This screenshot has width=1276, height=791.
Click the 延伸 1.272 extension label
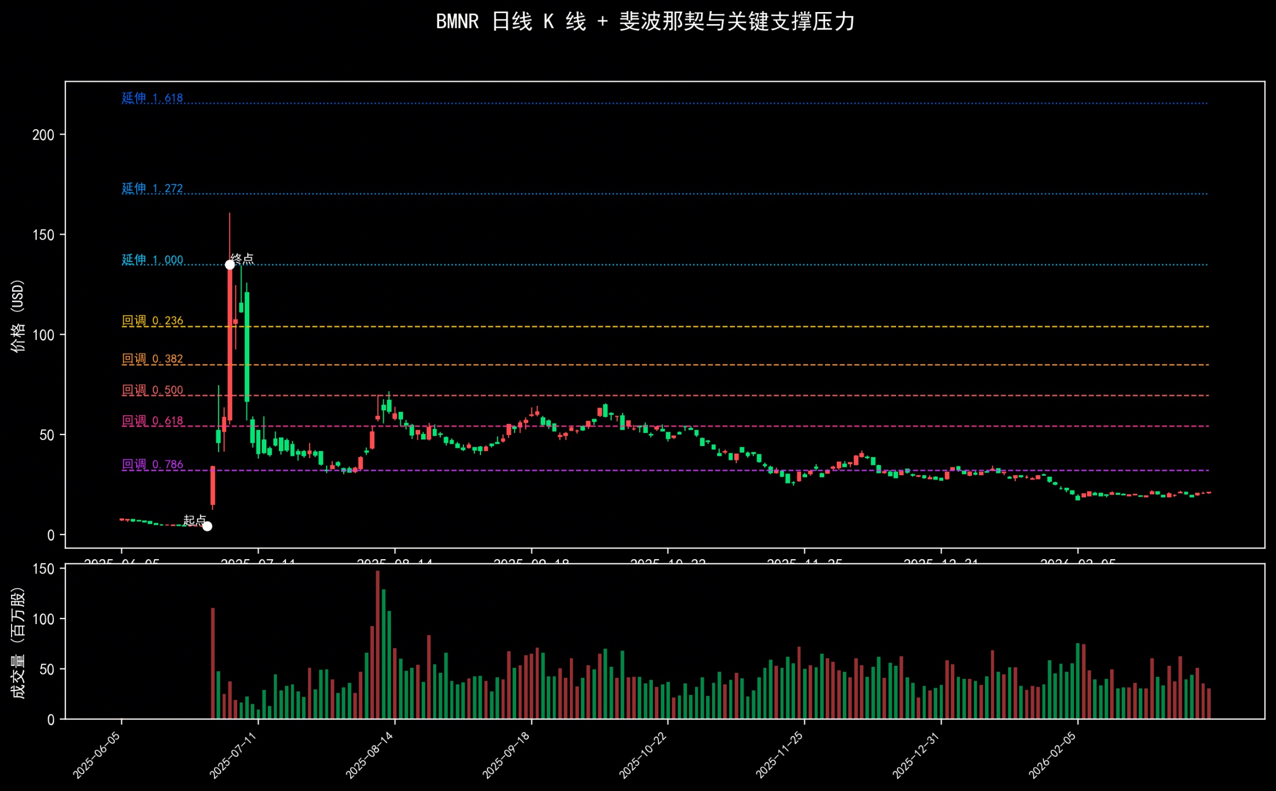point(152,188)
